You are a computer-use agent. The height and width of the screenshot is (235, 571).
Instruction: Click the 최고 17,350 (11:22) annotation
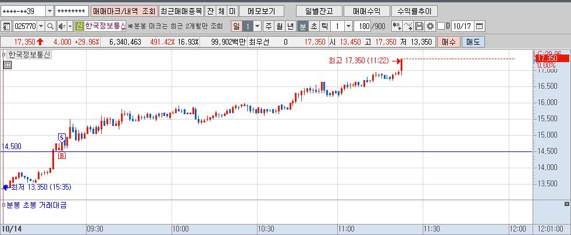[359, 61]
